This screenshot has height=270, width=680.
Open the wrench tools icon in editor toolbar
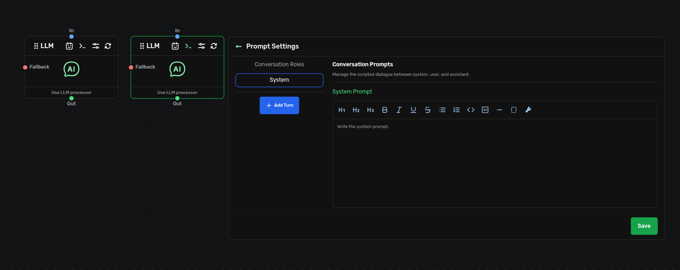(x=528, y=110)
